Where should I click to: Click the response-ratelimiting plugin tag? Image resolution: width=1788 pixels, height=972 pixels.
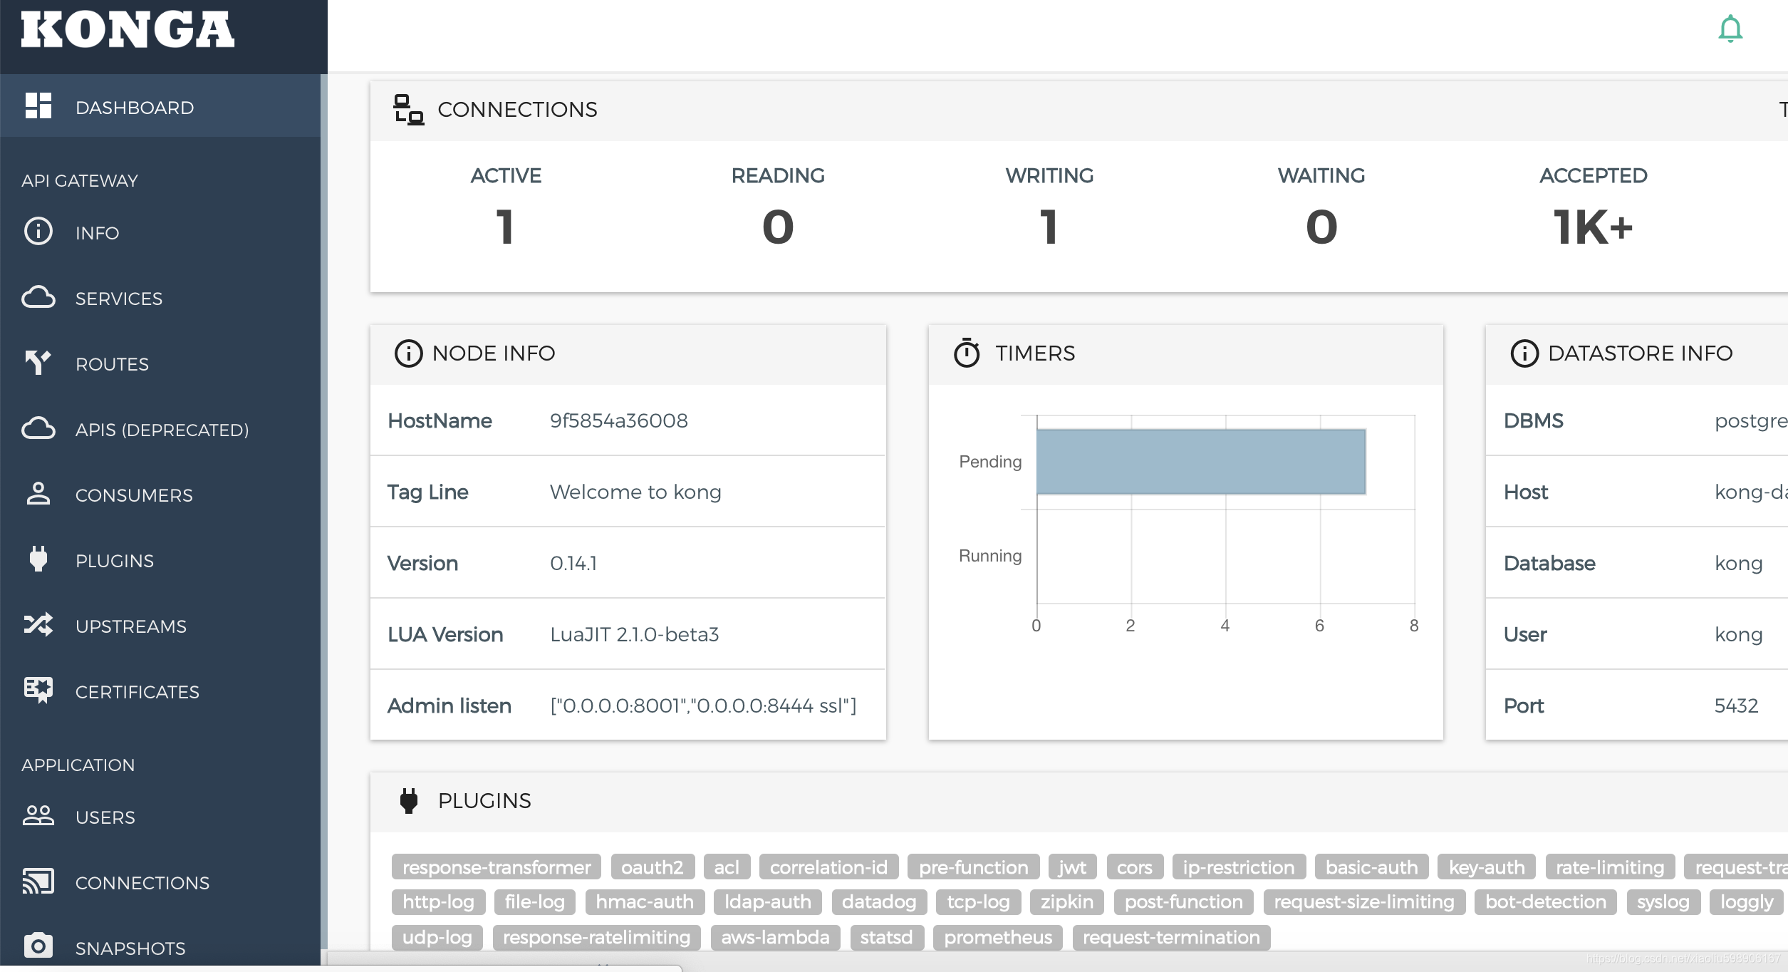597,937
